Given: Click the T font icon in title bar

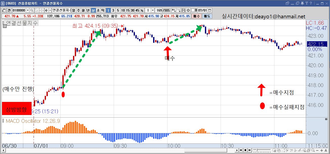Looking at the screenshot, I should click(x=306, y=3).
